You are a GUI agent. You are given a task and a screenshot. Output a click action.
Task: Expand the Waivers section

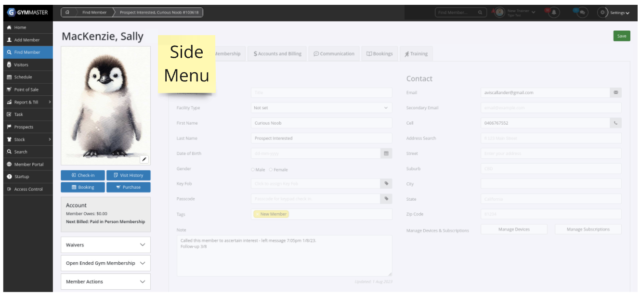105,245
